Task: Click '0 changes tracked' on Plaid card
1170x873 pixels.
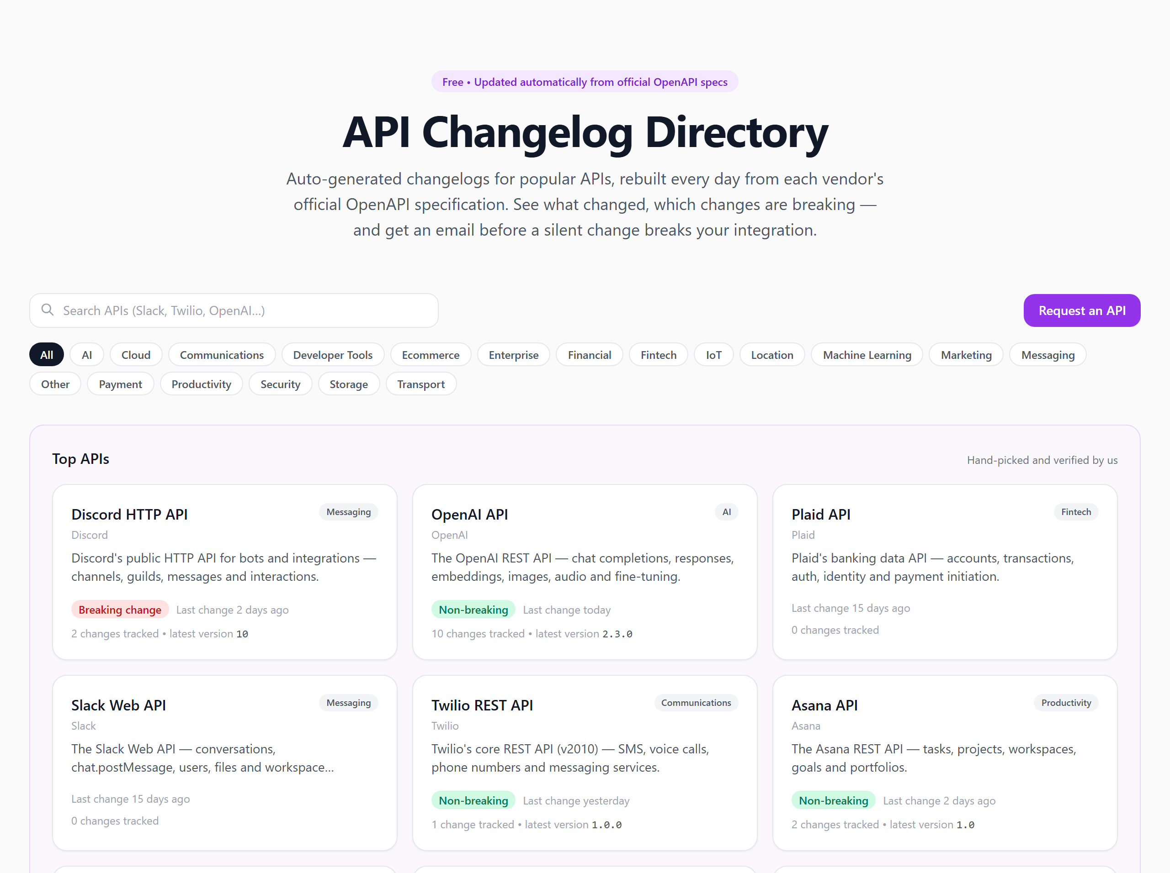Action: (x=835, y=629)
